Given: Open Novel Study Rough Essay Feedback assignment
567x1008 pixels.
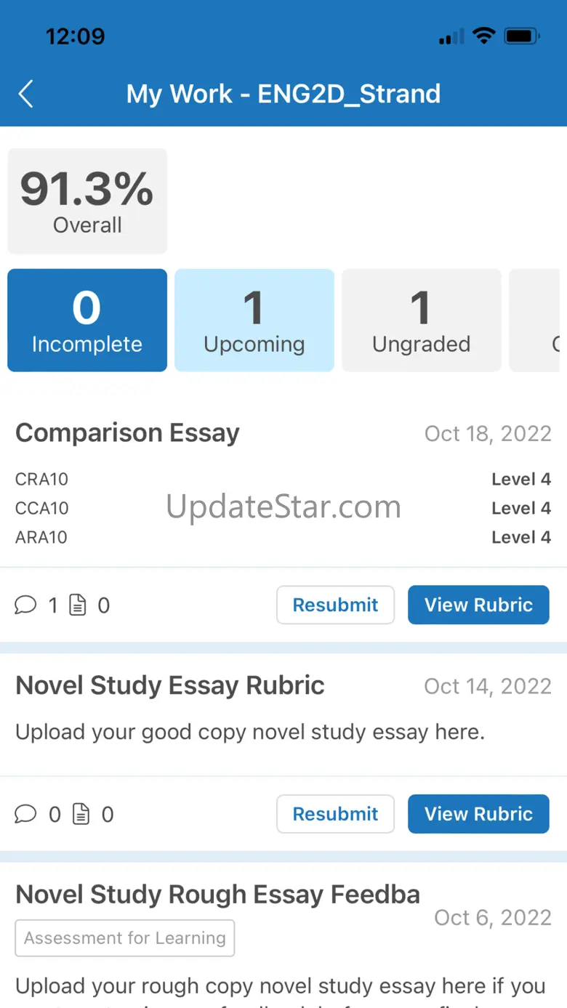Looking at the screenshot, I should (217, 895).
